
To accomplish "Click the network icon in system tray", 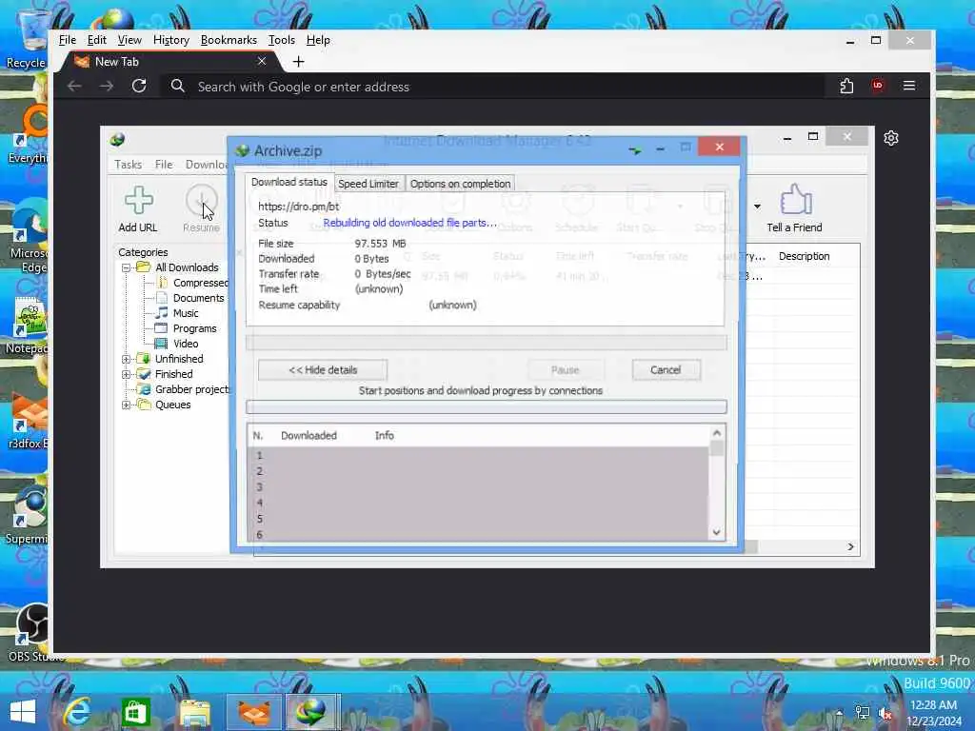I will point(862,712).
